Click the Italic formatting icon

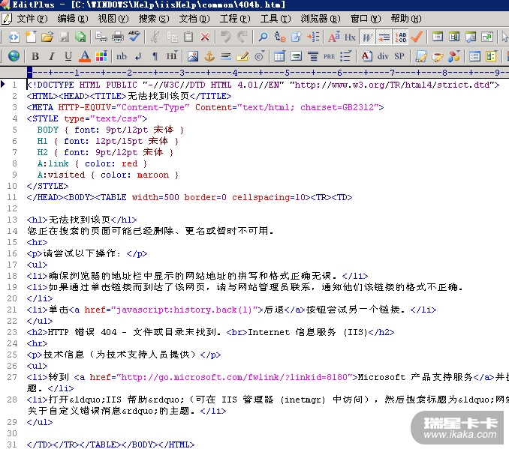[x=52, y=56]
